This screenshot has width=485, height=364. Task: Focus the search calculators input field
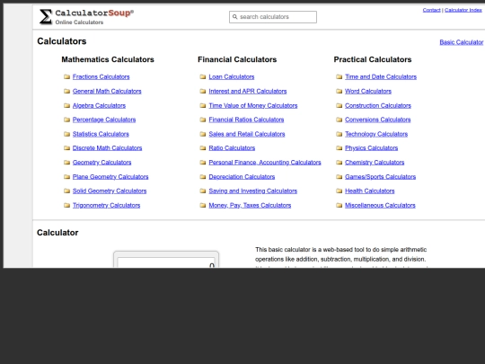273,17
